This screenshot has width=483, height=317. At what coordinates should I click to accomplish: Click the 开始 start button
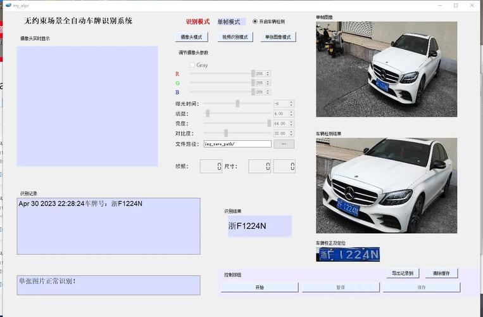pos(260,287)
